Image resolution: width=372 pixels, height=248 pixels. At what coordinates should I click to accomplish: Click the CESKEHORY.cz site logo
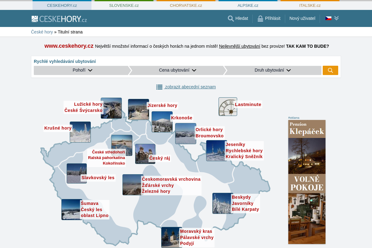(x=59, y=19)
